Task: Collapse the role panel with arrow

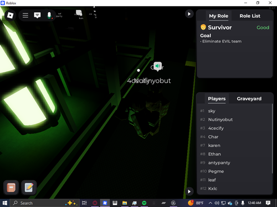Action: (x=189, y=14)
